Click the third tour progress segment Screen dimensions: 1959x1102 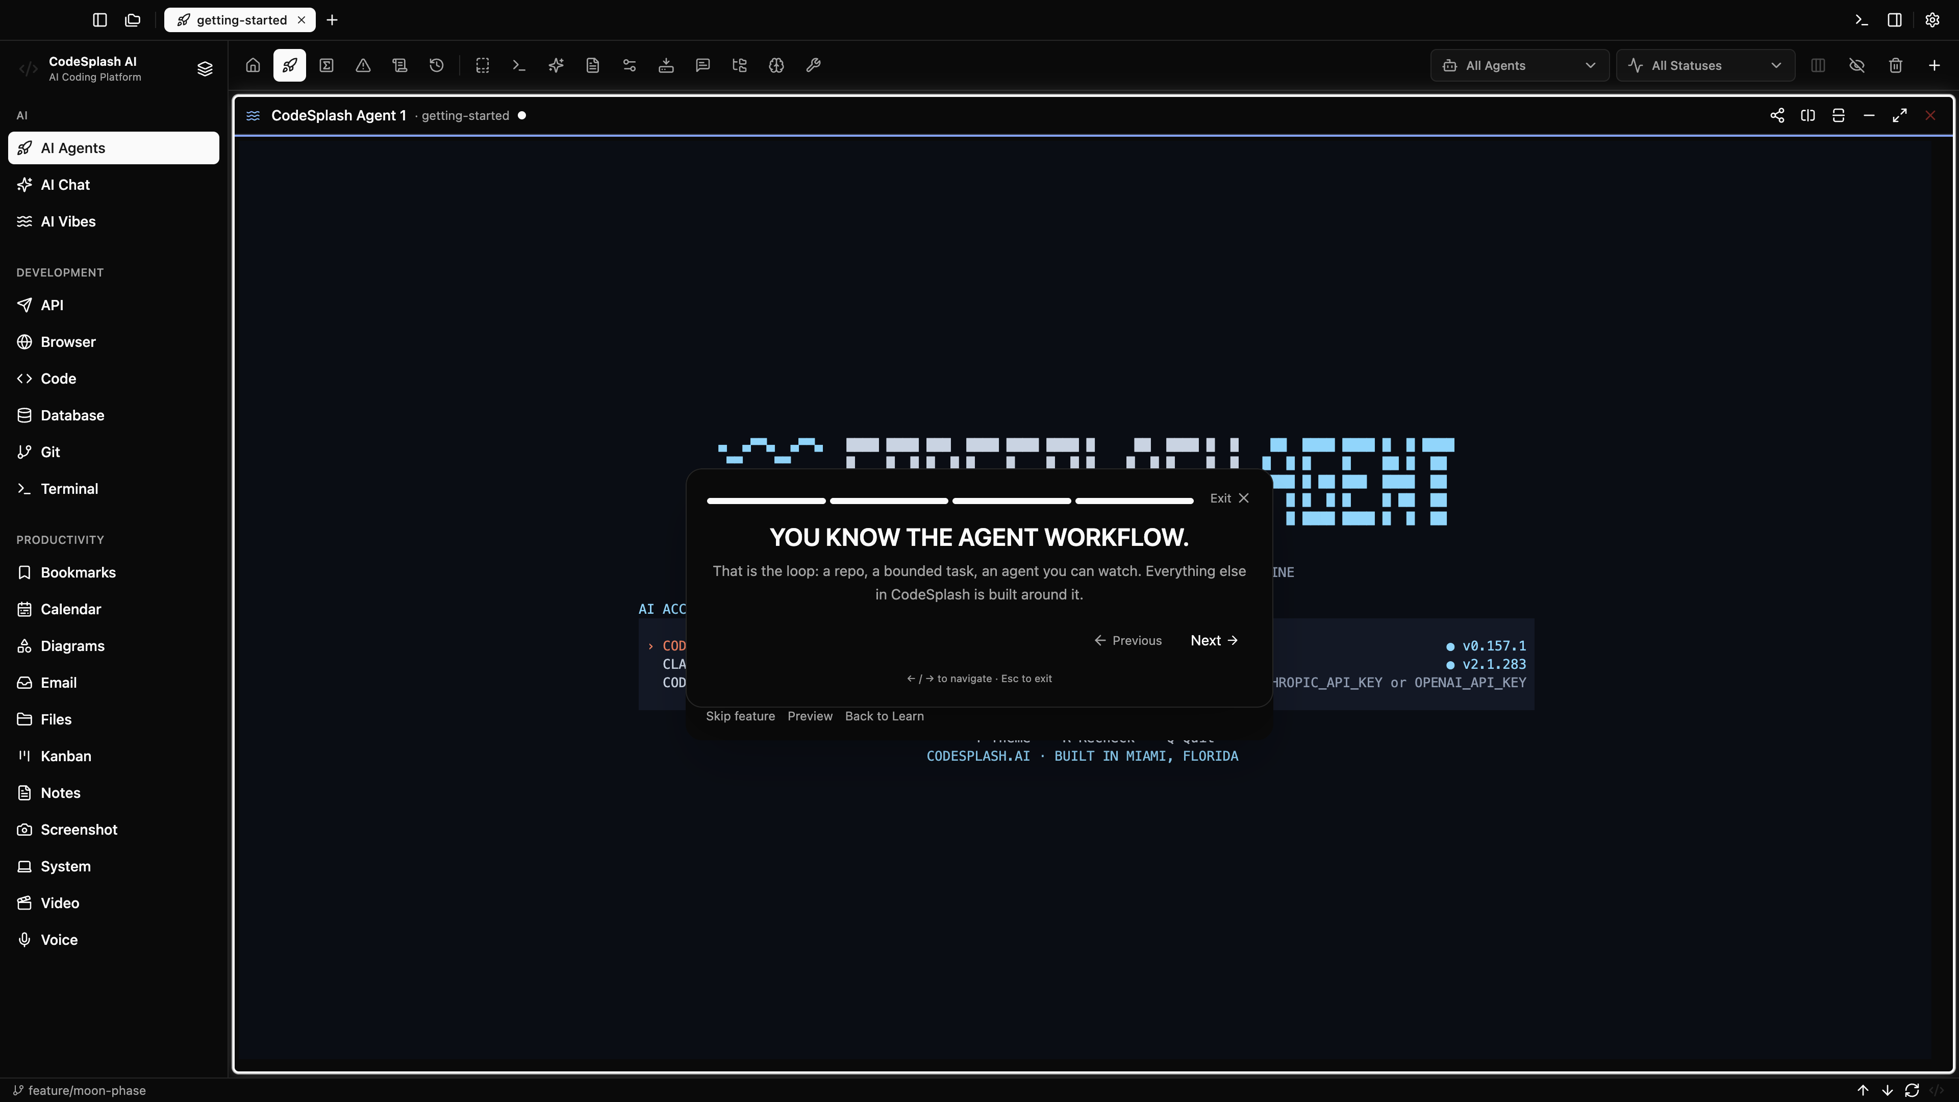(1012, 500)
